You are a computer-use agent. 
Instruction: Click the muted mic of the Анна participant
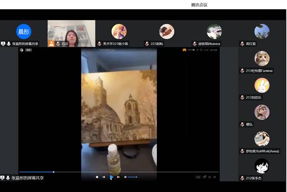click(242, 151)
